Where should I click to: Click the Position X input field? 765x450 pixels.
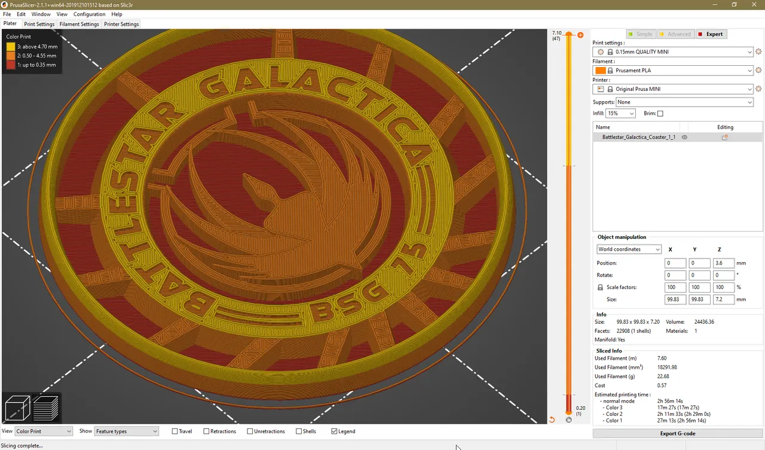[x=675, y=263]
